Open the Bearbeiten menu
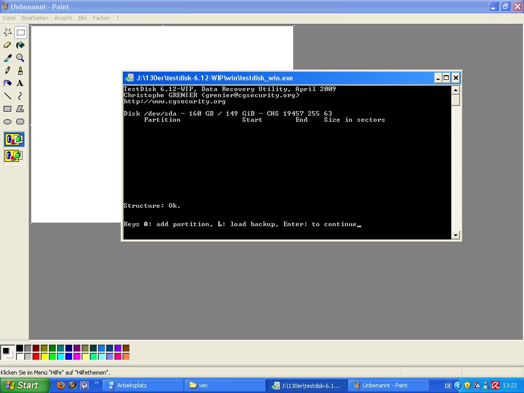The width and height of the screenshot is (524, 393). coord(35,18)
